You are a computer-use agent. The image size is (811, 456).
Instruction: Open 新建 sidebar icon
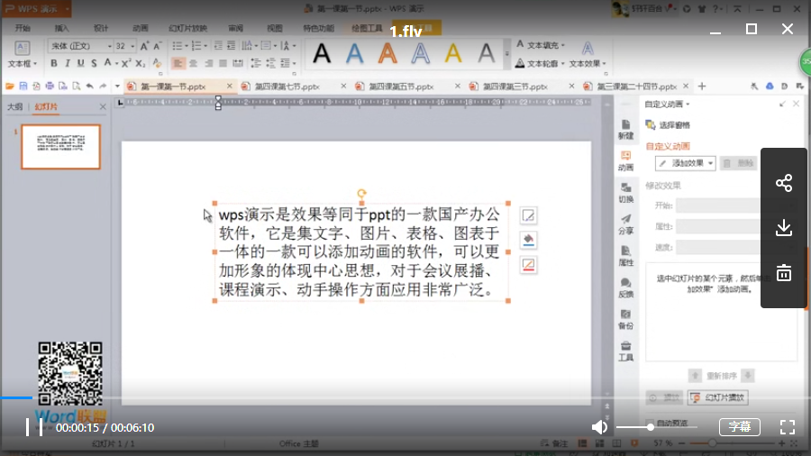click(626, 130)
